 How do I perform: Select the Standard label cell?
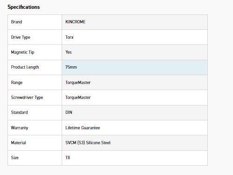pos(35,112)
